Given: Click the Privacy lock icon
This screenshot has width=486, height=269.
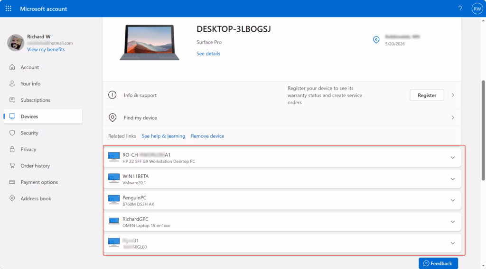Looking at the screenshot, I should [12, 149].
